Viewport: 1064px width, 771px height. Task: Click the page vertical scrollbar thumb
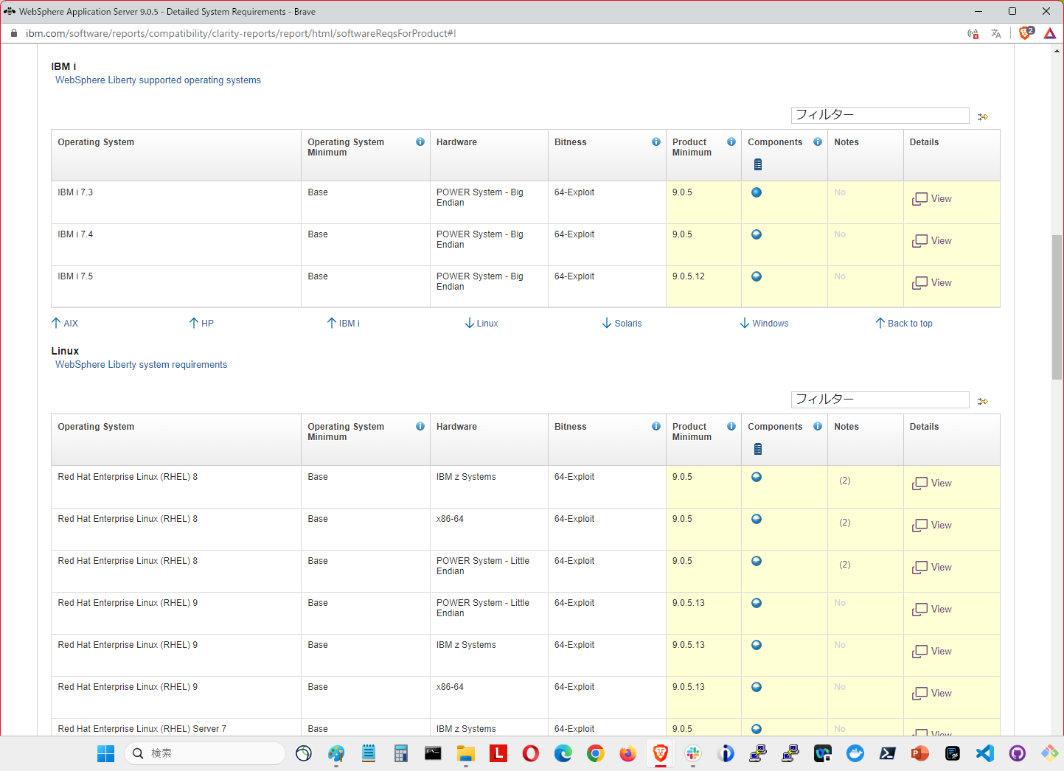pyautogui.click(x=1057, y=307)
